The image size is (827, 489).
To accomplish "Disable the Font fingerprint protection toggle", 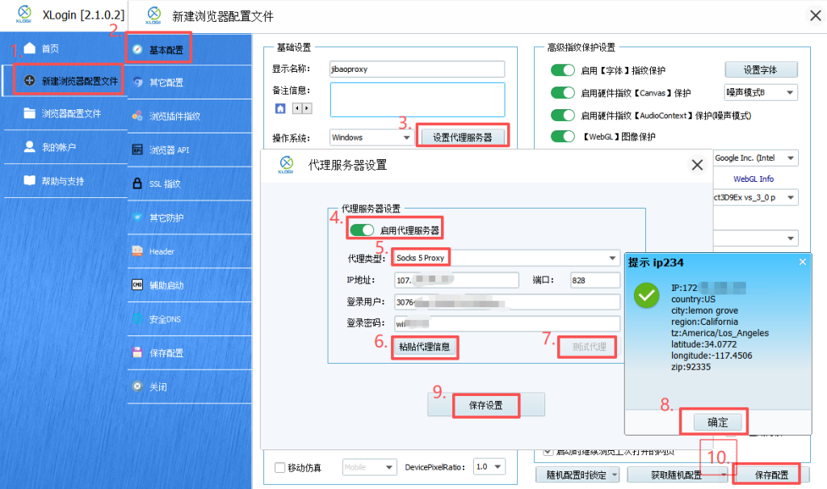I will (x=562, y=70).
